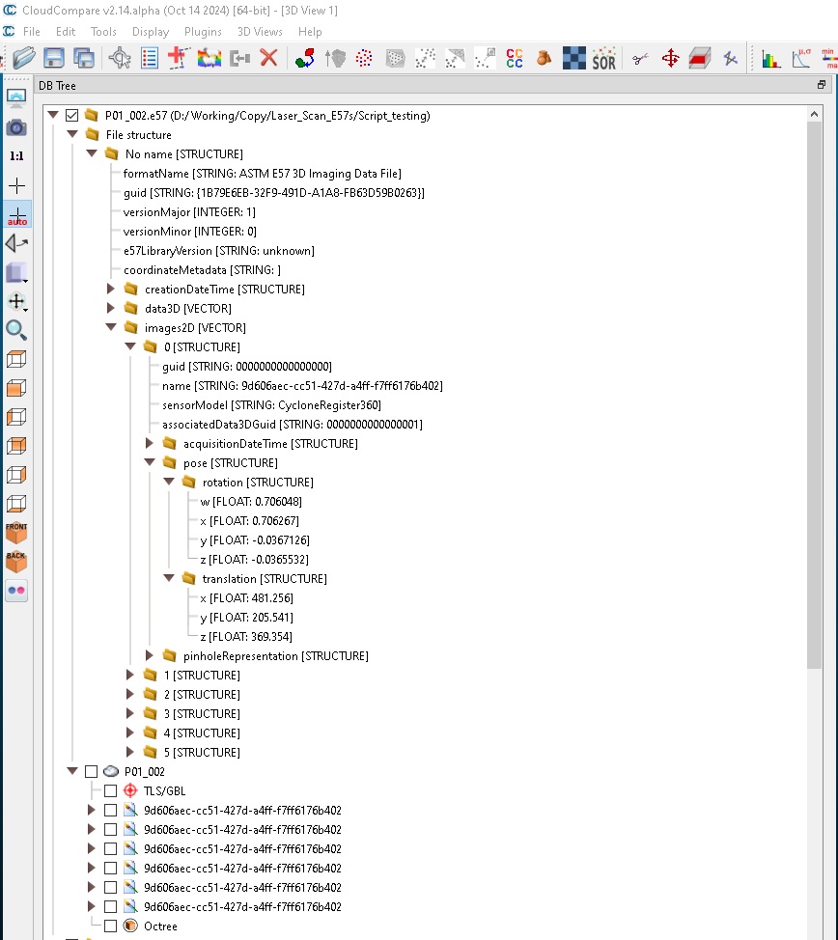
Task: Collapse the rotation [STRUCTURE] node
Action: [x=169, y=483]
